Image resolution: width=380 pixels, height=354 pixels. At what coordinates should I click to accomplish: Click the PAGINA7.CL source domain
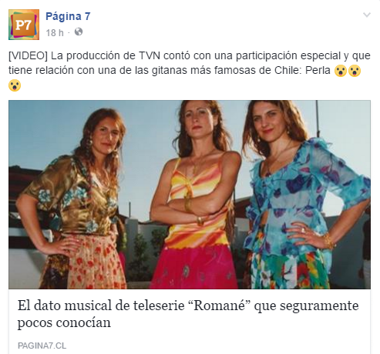tap(42, 346)
